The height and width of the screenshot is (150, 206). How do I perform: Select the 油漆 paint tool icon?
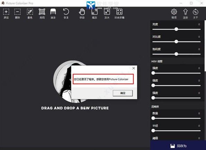[53, 12]
